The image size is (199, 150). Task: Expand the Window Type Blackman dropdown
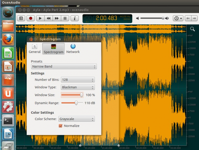pos(77,87)
